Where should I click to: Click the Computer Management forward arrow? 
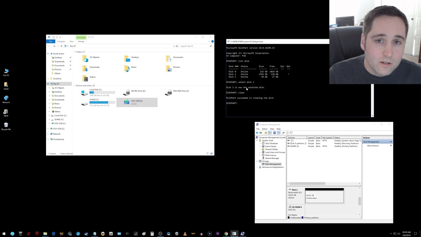(x=261, y=133)
